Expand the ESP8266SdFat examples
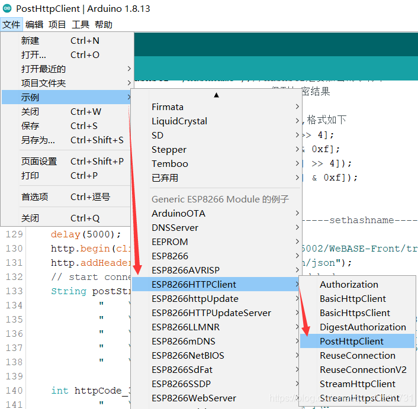The width and height of the screenshot is (418, 409). click(217, 369)
